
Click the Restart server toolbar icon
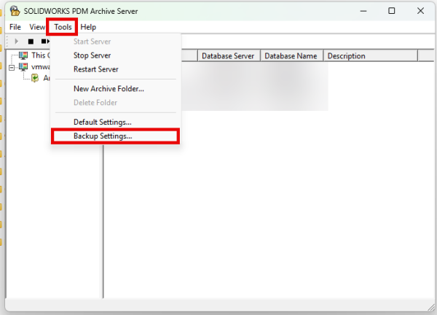coord(45,42)
